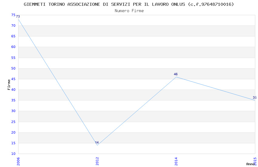Image resolution: width=258 pixels, height=167 pixels.
Task: Click y-axis tick value 20
Action: click(13, 132)
